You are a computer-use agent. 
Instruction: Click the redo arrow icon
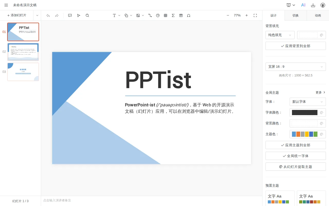coord(57,15)
